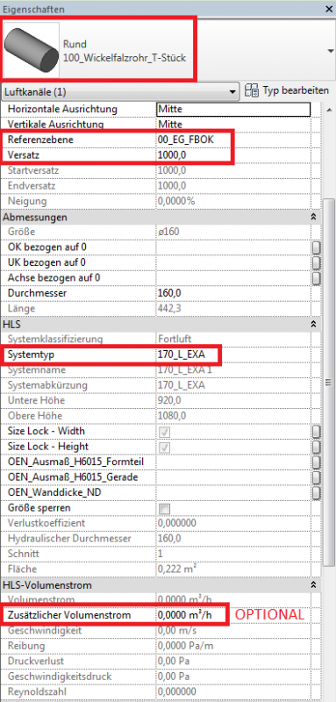Collapse the HLS-Volumenstrom section

pyautogui.click(x=314, y=584)
